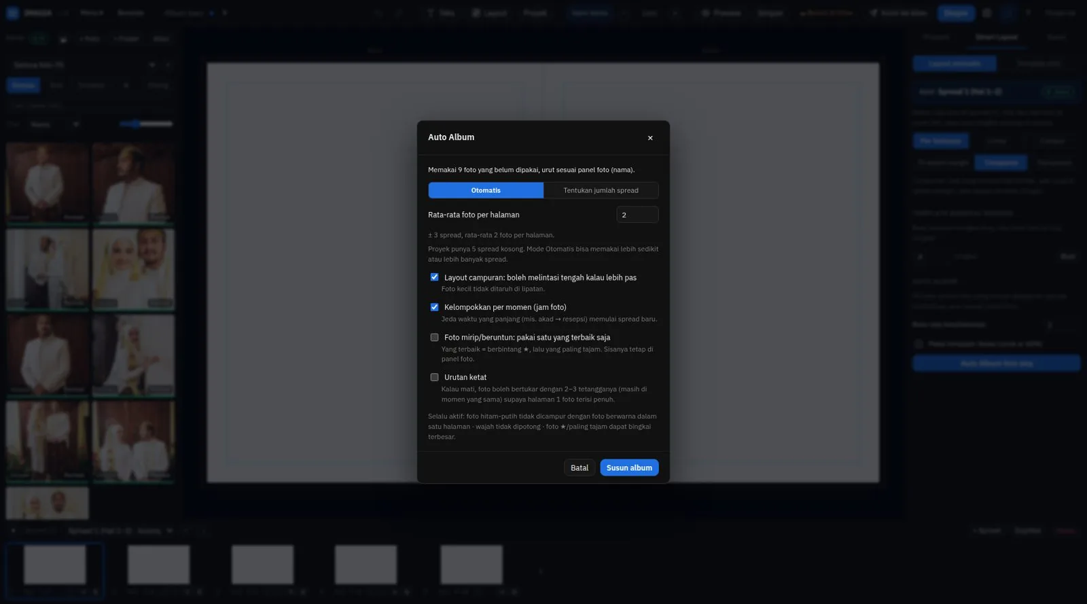
Task: Click the Batal button
Action: point(580,467)
